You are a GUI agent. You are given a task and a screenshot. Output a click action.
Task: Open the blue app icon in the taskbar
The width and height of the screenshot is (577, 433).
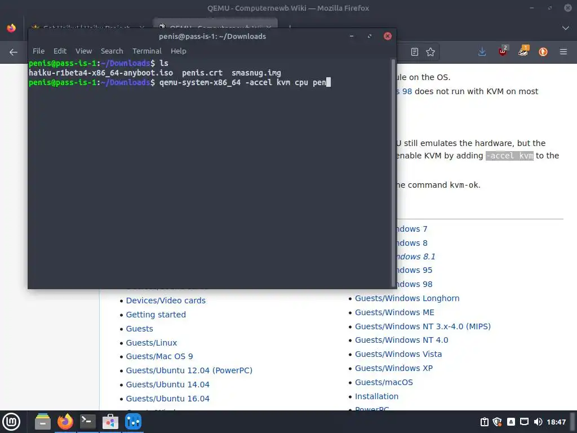coord(133,422)
